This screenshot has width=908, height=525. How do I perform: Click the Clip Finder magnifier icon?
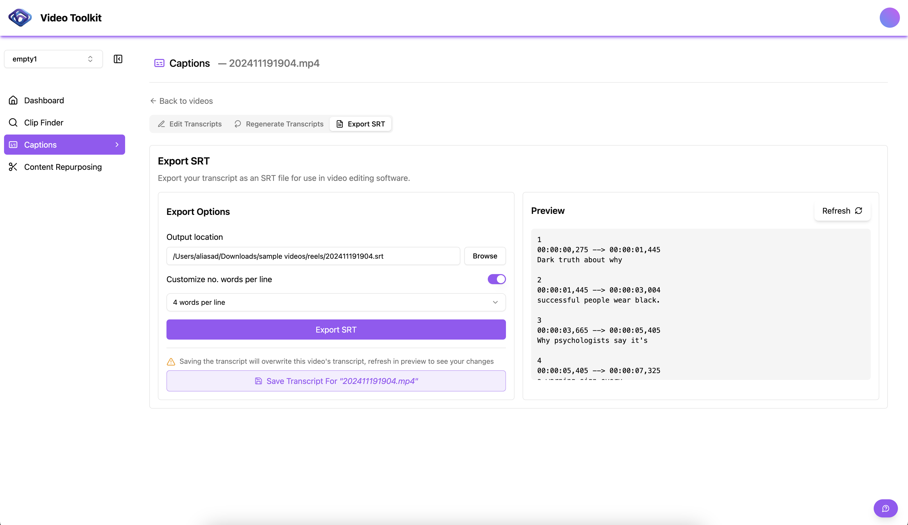click(13, 123)
